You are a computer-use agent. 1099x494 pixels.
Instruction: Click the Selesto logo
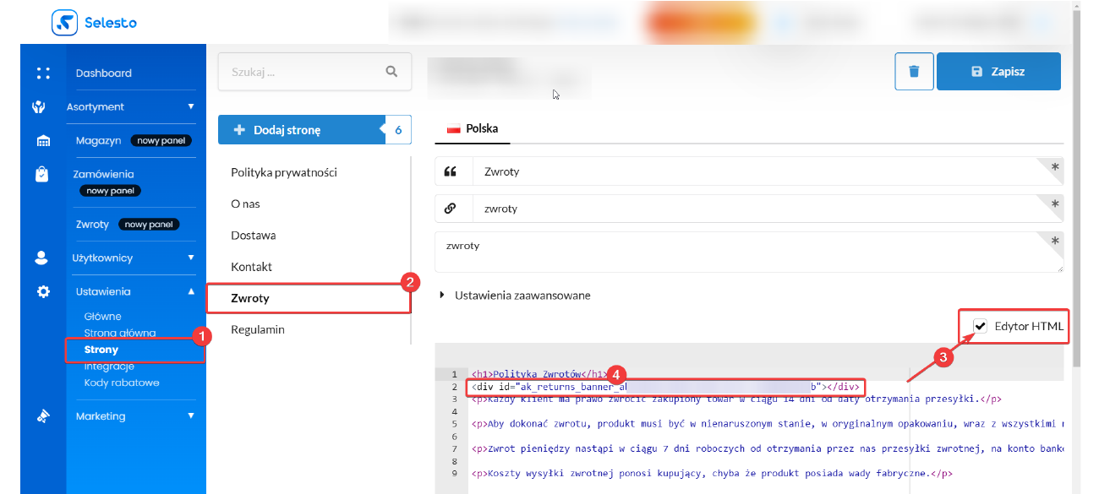click(x=94, y=23)
